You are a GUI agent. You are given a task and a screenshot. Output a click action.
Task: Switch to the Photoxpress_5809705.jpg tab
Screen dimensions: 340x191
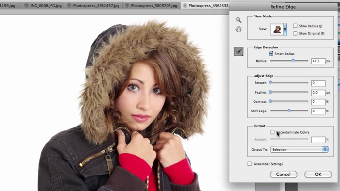point(154,6)
